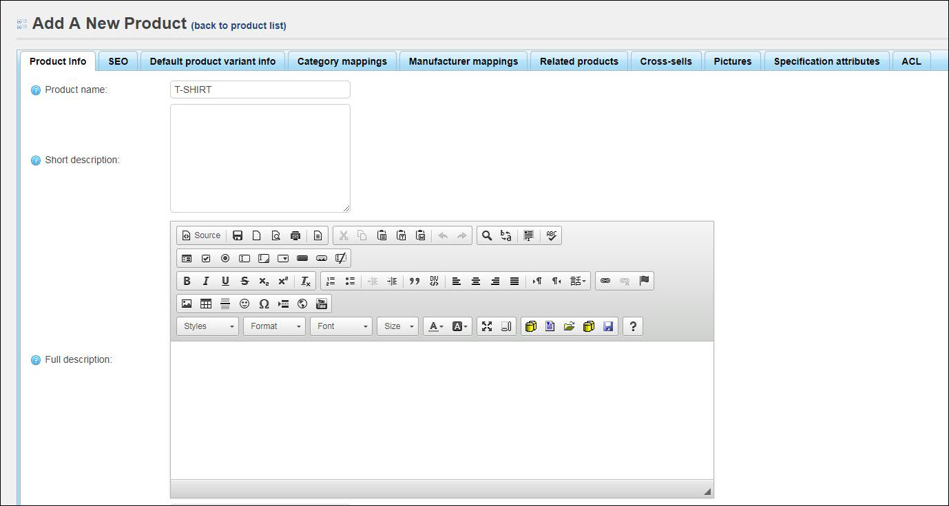Click the Short description text area
Image resolution: width=949 pixels, height=506 pixels.
click(260, 158)
